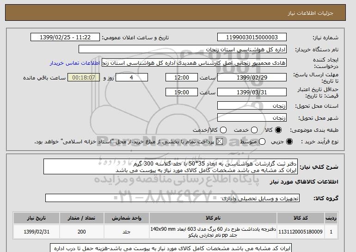Click the ردیف column header
Viewport: 356px width, 252px height.
331,218
